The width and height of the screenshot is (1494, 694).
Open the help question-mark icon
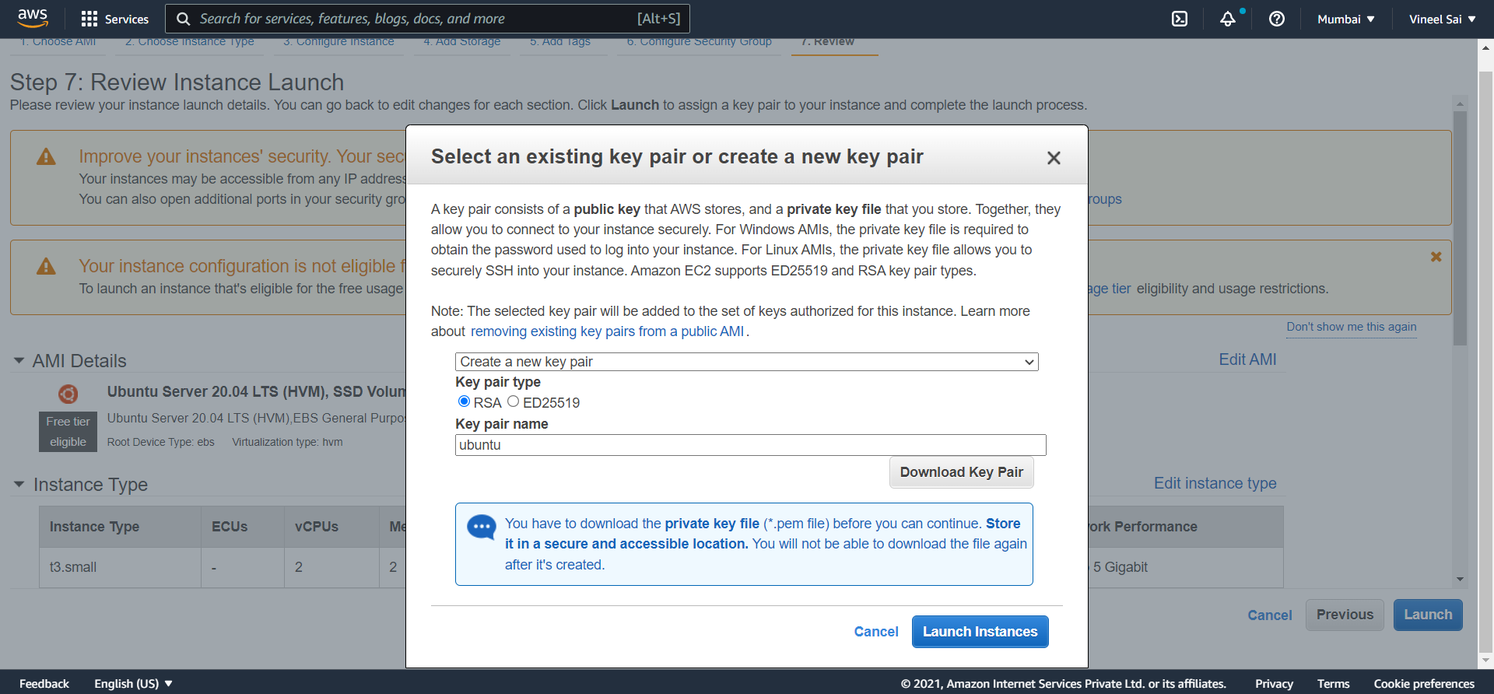(1276, 19)
